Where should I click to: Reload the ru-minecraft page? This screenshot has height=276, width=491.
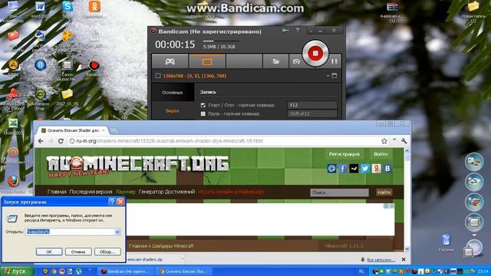(61, 141)
